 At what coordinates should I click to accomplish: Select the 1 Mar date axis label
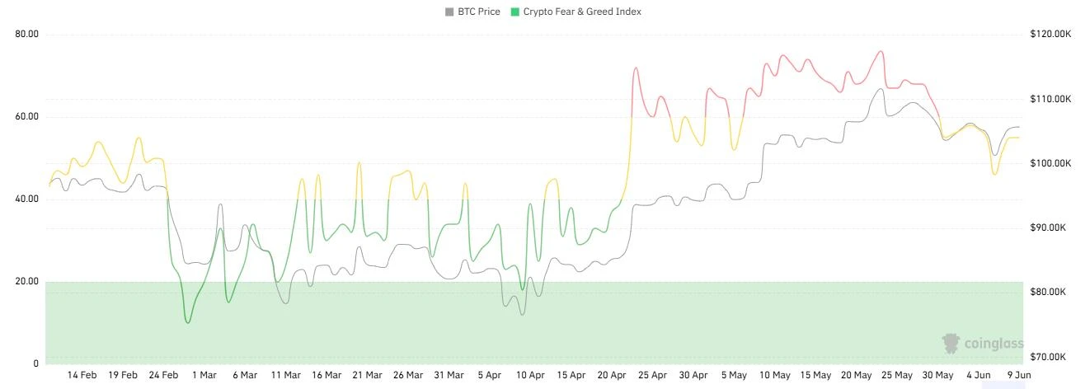point(204,375)
